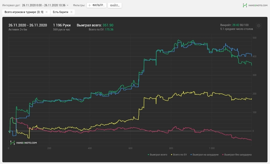Click the blue showdown legend dot
Screen dimensions: 270x164
point(192,155)
